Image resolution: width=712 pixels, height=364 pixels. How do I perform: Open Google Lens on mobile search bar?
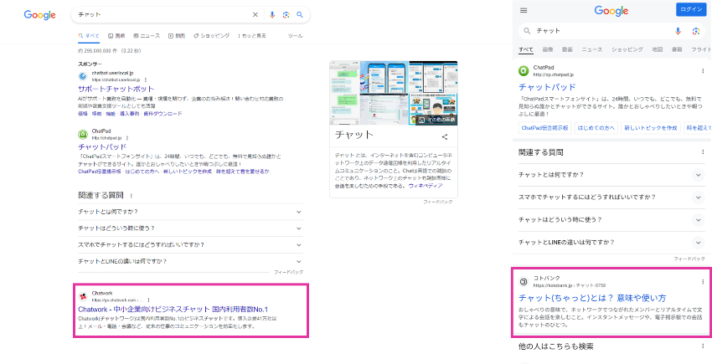(696, 31)
